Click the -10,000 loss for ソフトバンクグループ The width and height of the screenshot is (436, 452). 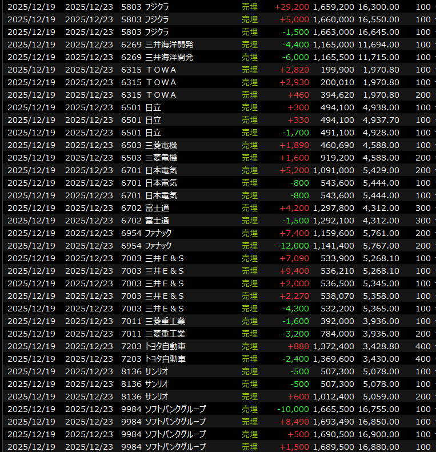(293, 409)
